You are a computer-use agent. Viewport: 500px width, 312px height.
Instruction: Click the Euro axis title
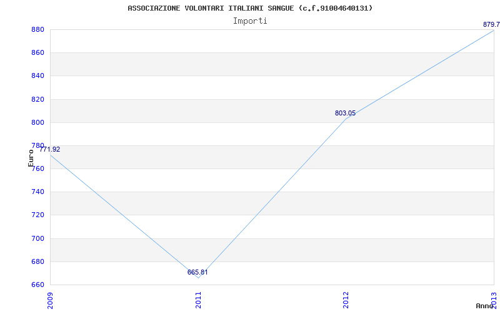pos(31,158)
